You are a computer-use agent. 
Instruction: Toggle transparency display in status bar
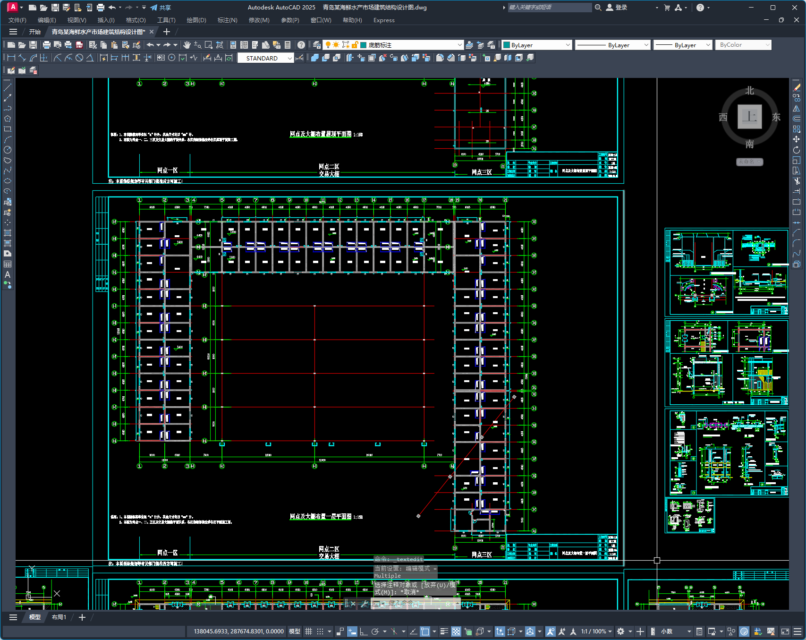point(456,631)
